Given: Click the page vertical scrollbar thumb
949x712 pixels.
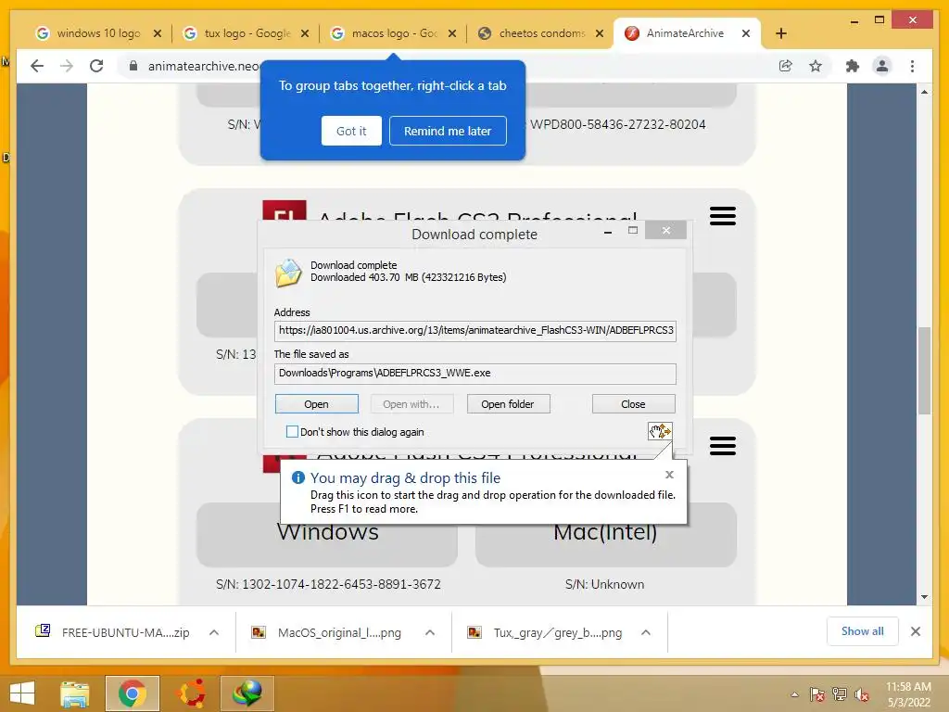Looking at the screenshot, I should pos(924,371).
